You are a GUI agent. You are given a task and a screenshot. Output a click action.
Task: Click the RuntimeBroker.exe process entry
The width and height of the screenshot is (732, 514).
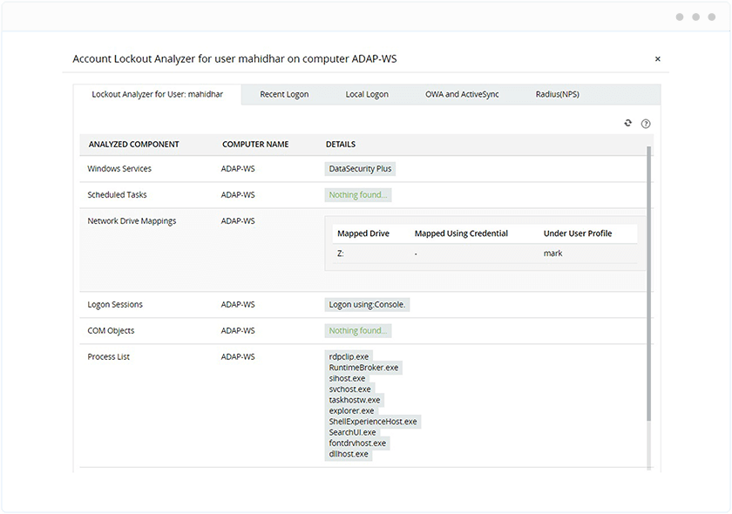pos(363,368)
